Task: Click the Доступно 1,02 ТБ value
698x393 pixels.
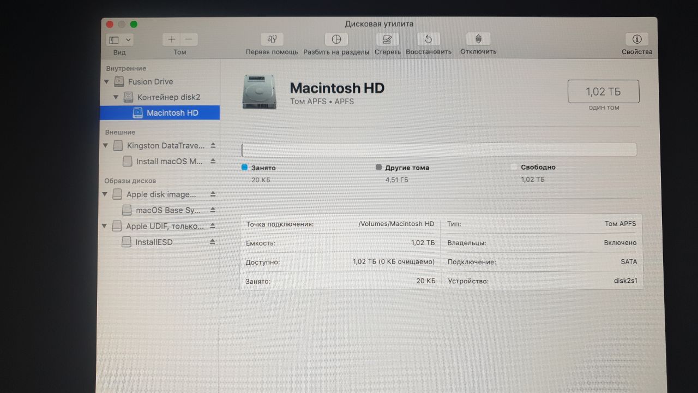Action: click(x=394, y=262)
